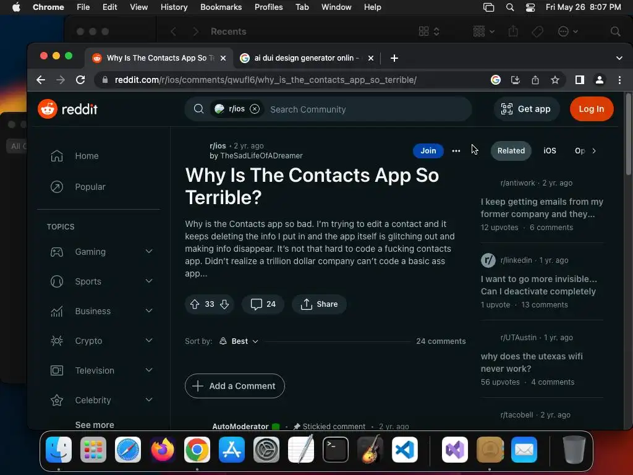Open related post about utexas wifi
633x475 pixels.
531,362
